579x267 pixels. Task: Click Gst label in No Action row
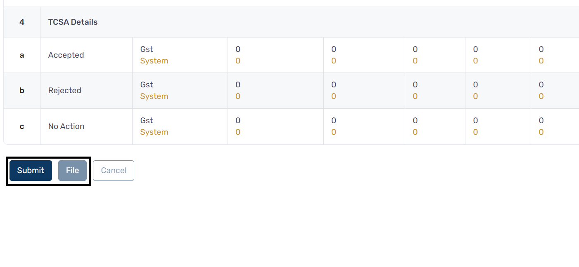[x=147, y=121]
